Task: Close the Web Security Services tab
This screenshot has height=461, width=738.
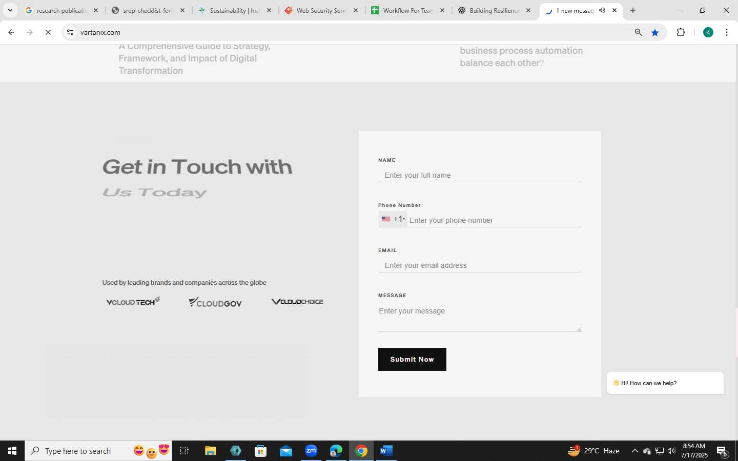Action: (356, 10)
